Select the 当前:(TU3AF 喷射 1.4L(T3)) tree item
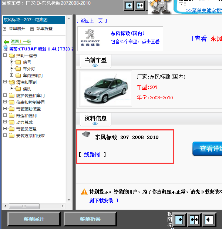Screen dimensions: 222x229 tap(41, 49)
